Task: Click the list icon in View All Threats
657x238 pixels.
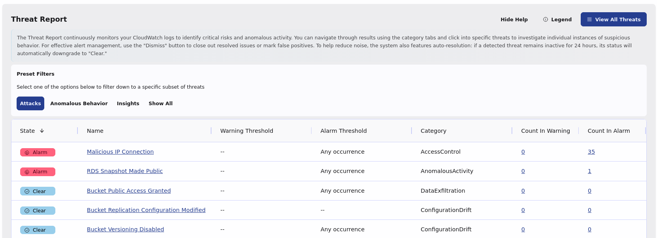Action: [589, 19]
